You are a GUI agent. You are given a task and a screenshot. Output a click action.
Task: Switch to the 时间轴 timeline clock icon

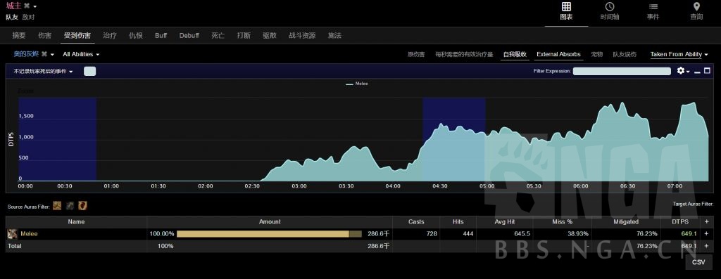(x=610, y=7)
